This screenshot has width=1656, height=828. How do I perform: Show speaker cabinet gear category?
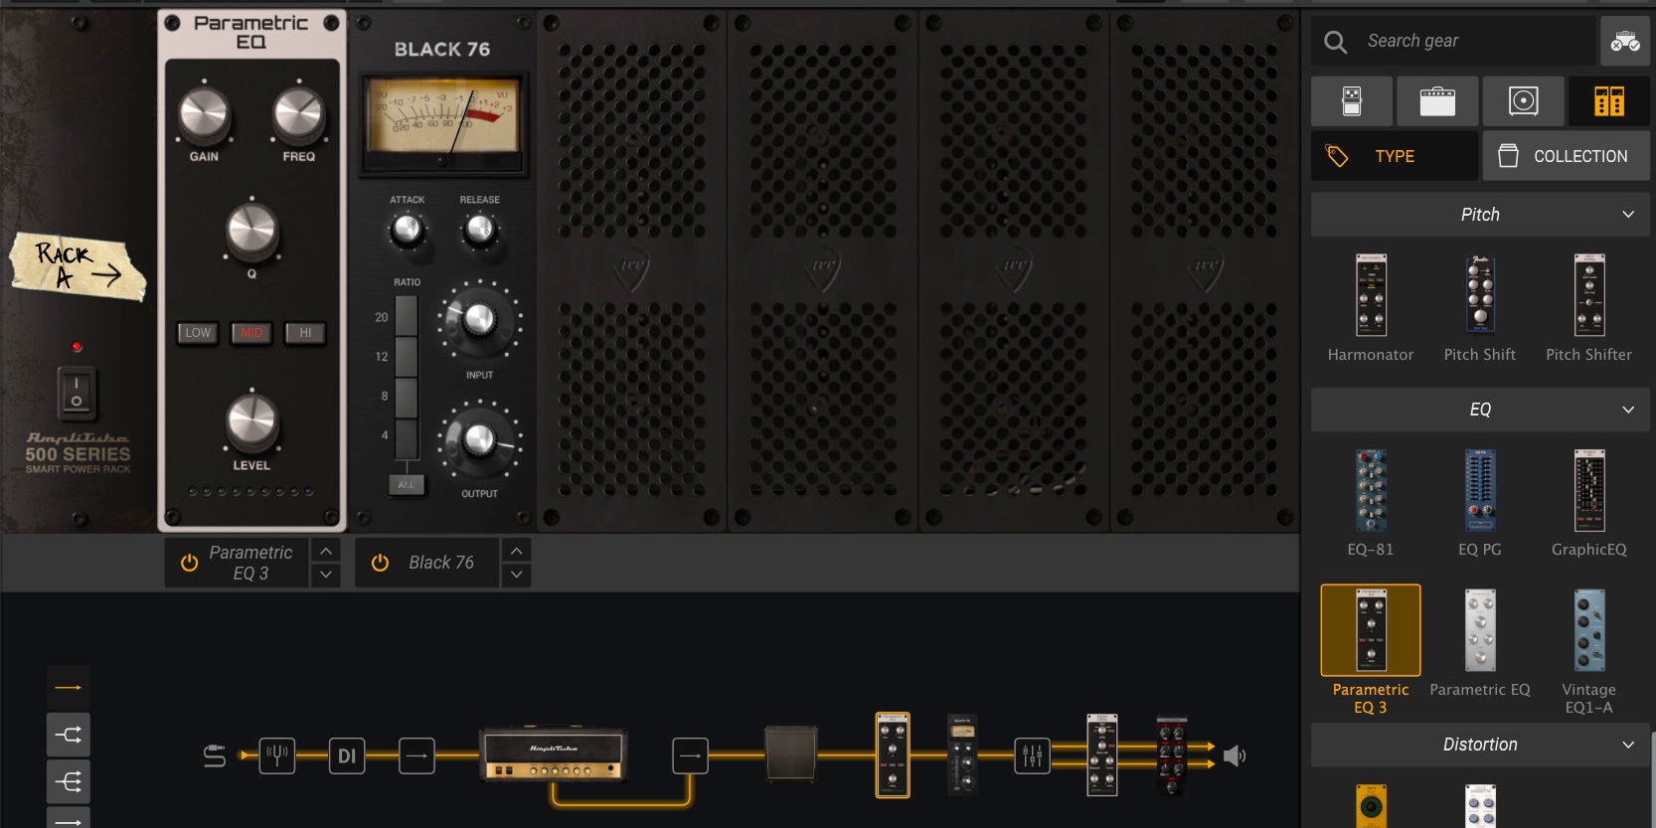click(x=1523, y=101)
